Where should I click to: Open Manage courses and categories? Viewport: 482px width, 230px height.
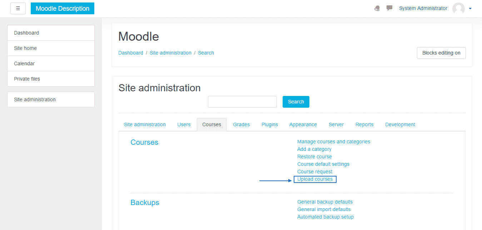click(x=333, y=142)
